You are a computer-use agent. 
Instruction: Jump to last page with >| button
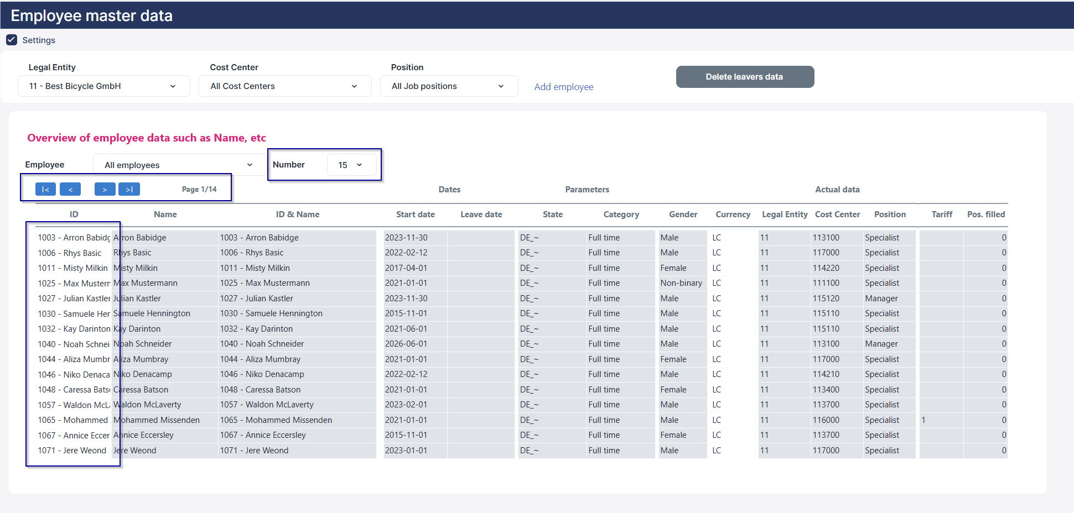[x=129, y=189]
